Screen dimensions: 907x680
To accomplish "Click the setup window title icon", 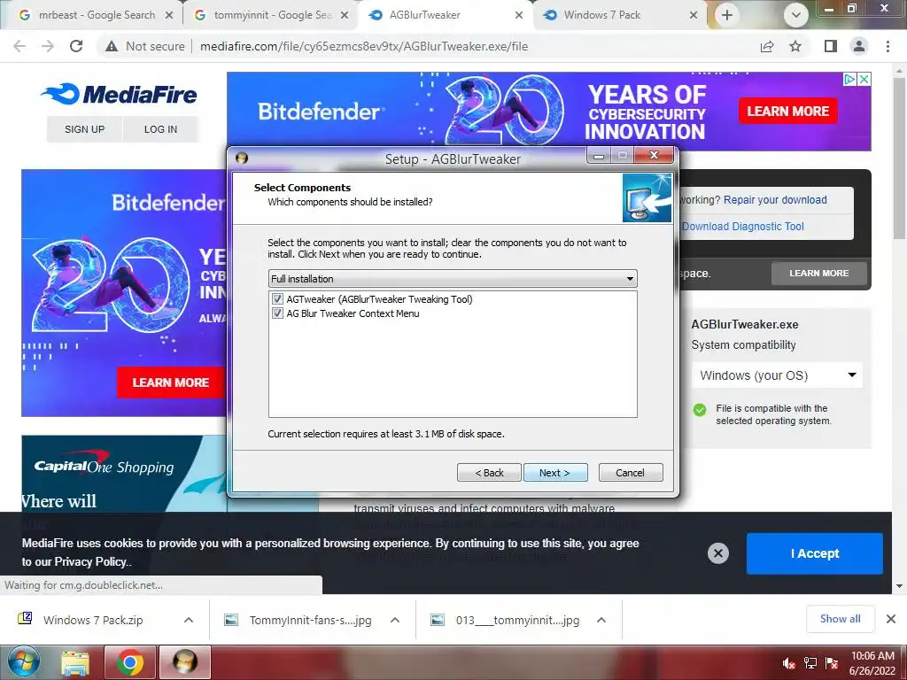I will 242,158.
